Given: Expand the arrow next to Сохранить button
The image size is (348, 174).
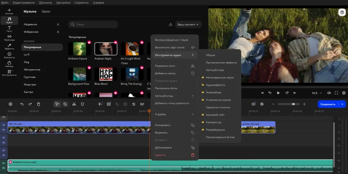Looking at the screenshot, I should coord(342,104).
